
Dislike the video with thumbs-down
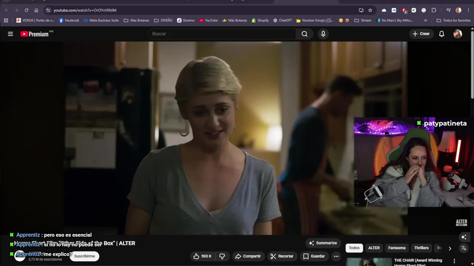(x=222, y=256)
